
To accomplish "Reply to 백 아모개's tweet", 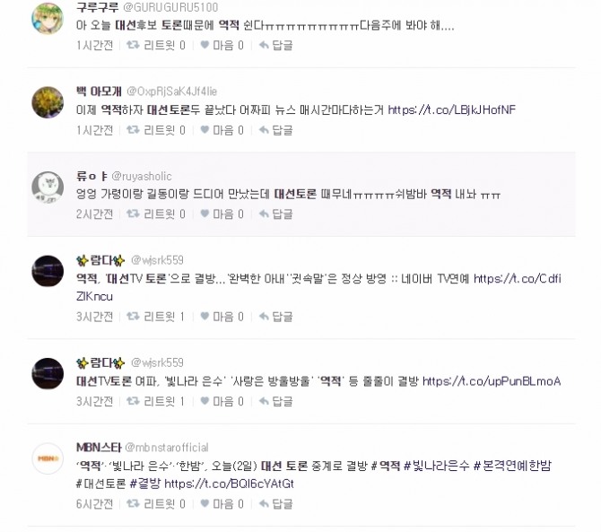I will pos(276,130).
